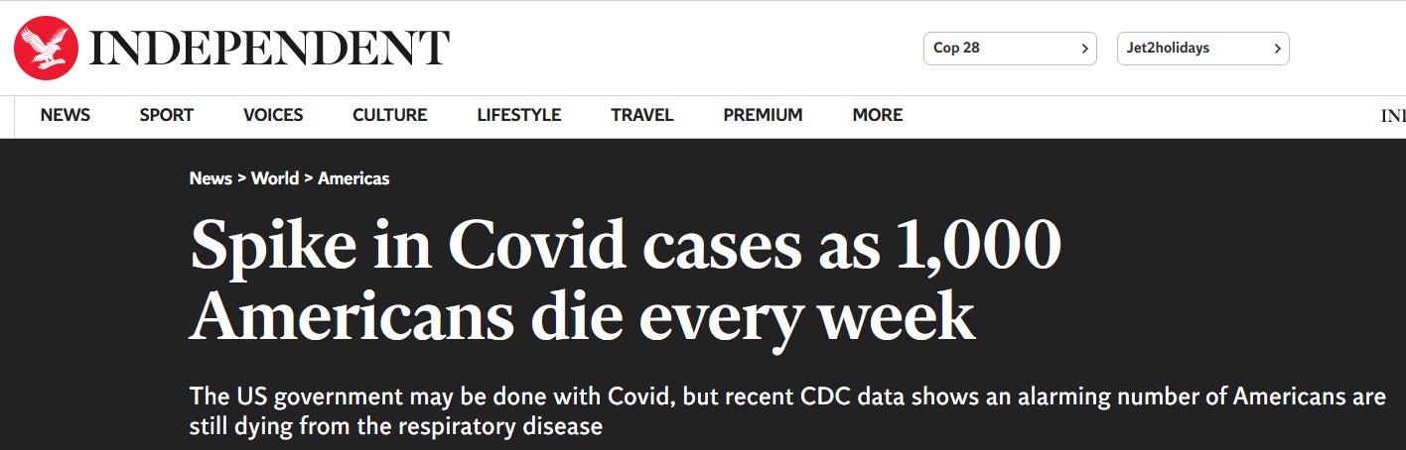The height and width of the screenshot is (450, 1406).
Task: Select the TRAVEL navigation item
Action: pyautogui.click(x=641, y=115)
